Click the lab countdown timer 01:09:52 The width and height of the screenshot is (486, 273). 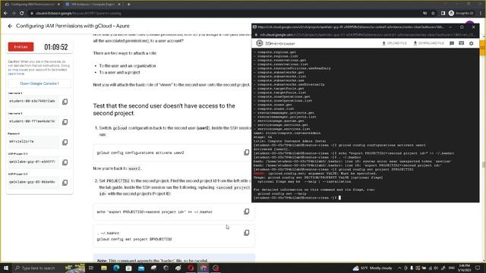tap(55, 47)
